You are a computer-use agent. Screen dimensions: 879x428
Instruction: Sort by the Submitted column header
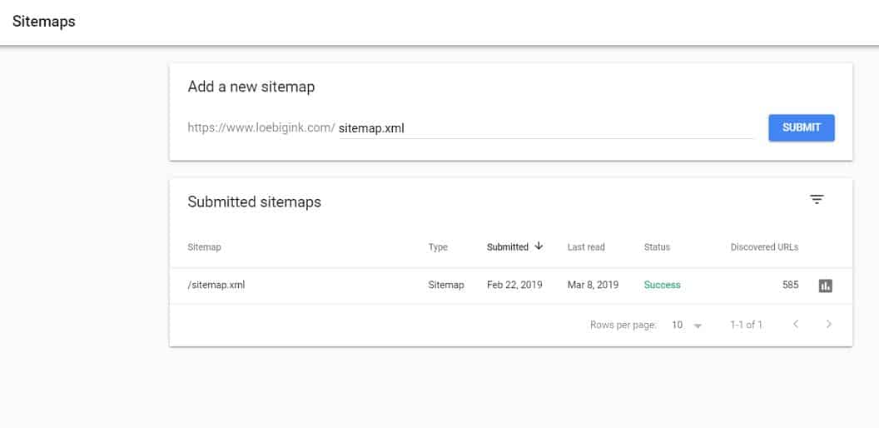[x=508, y=247]
